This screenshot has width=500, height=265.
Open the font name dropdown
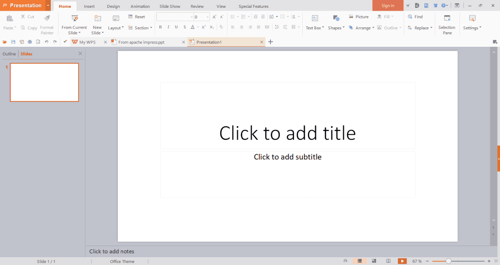pyautogui.click(x=191, y=17)
